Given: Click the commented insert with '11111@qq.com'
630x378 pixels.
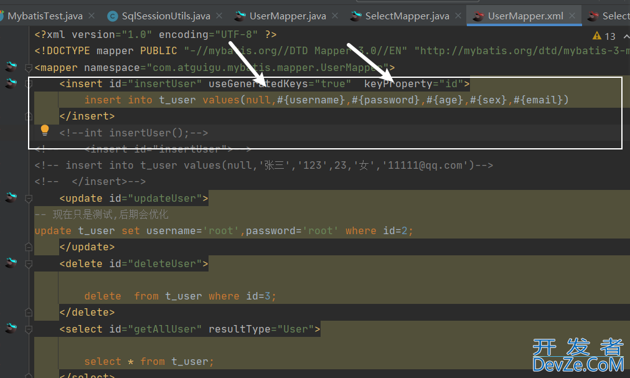Looking at the screenshot, I should [263, 165].
